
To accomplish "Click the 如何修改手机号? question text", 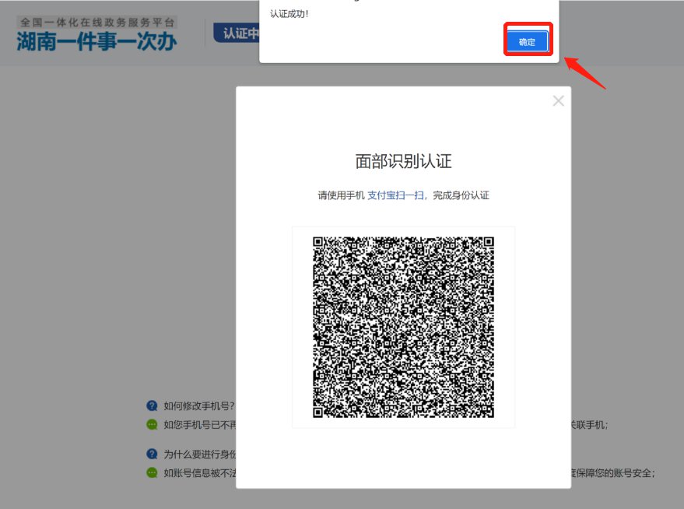I will click(x=198, y=405).
